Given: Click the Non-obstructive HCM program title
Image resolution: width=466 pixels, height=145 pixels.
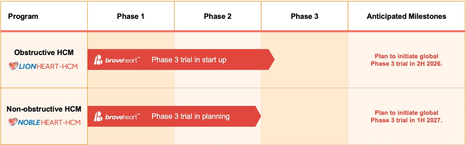Looking at the screenshot, I should pyautogui.click(x=44, y=109).
